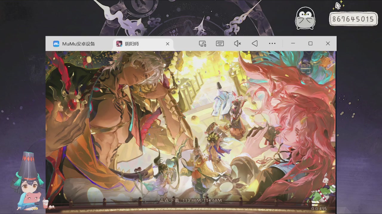Toggle the emulator sound mute speaker

[237, 44]
